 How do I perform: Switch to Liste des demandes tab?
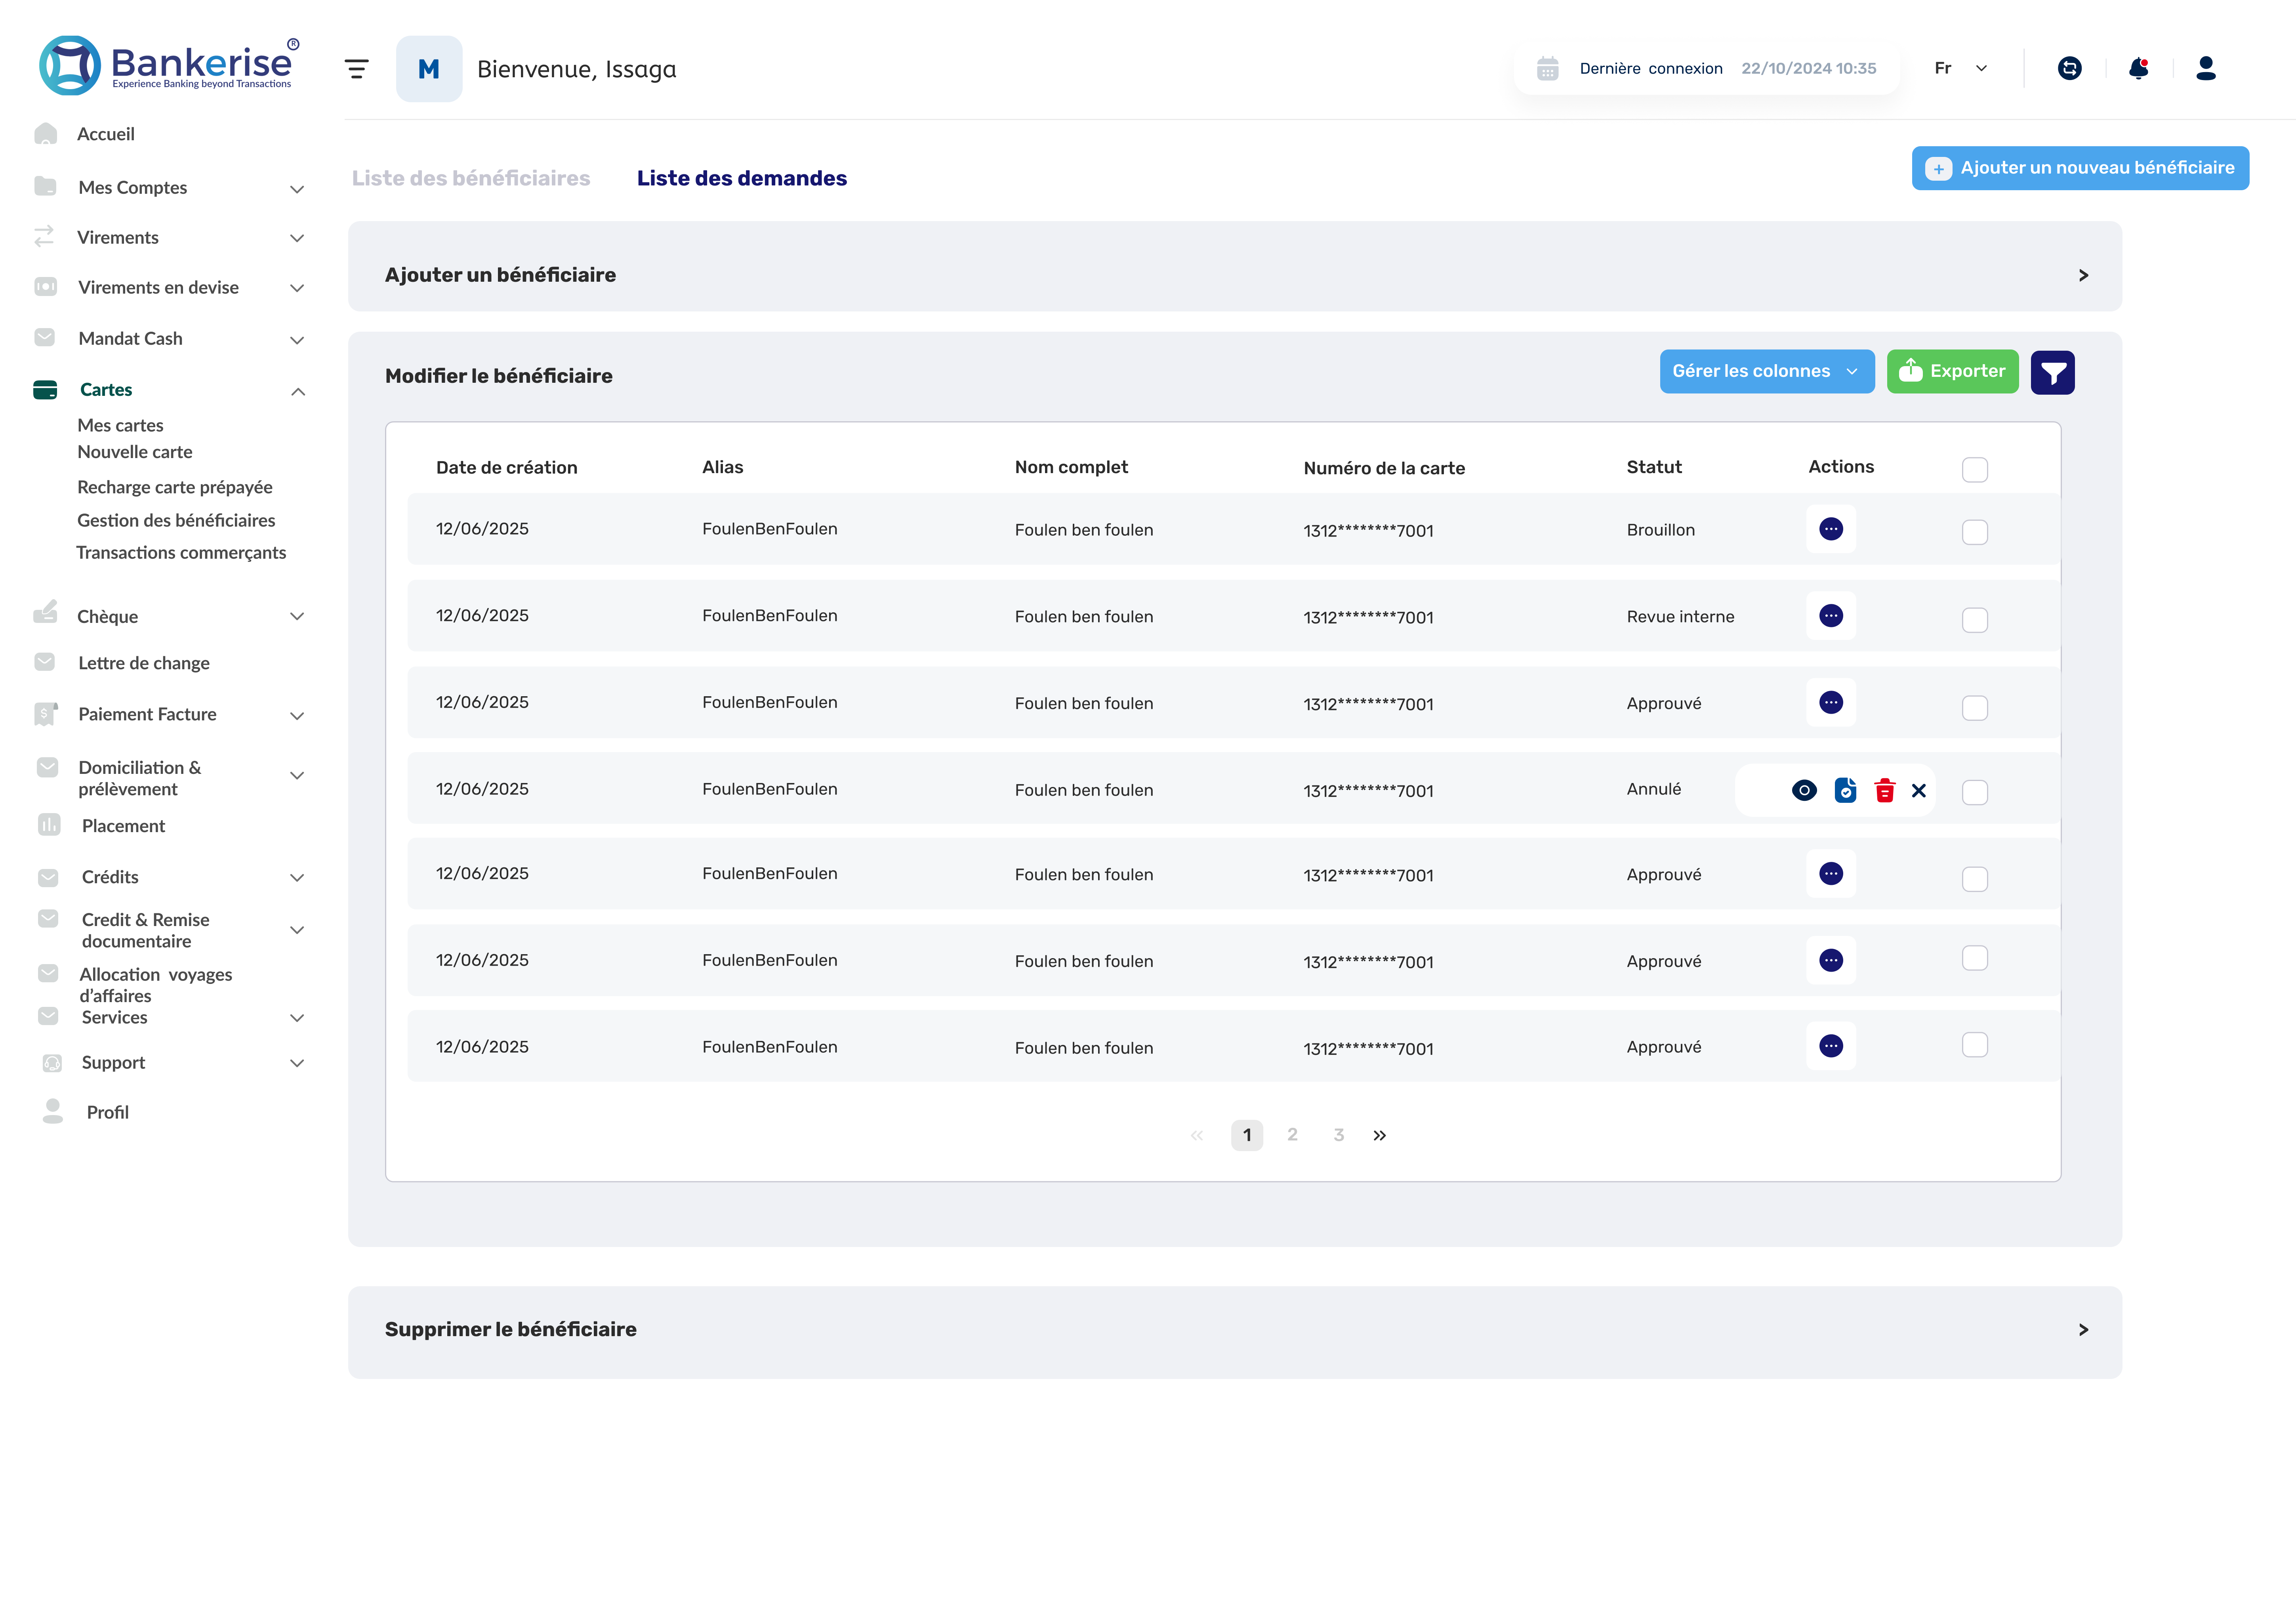[742, 178]
